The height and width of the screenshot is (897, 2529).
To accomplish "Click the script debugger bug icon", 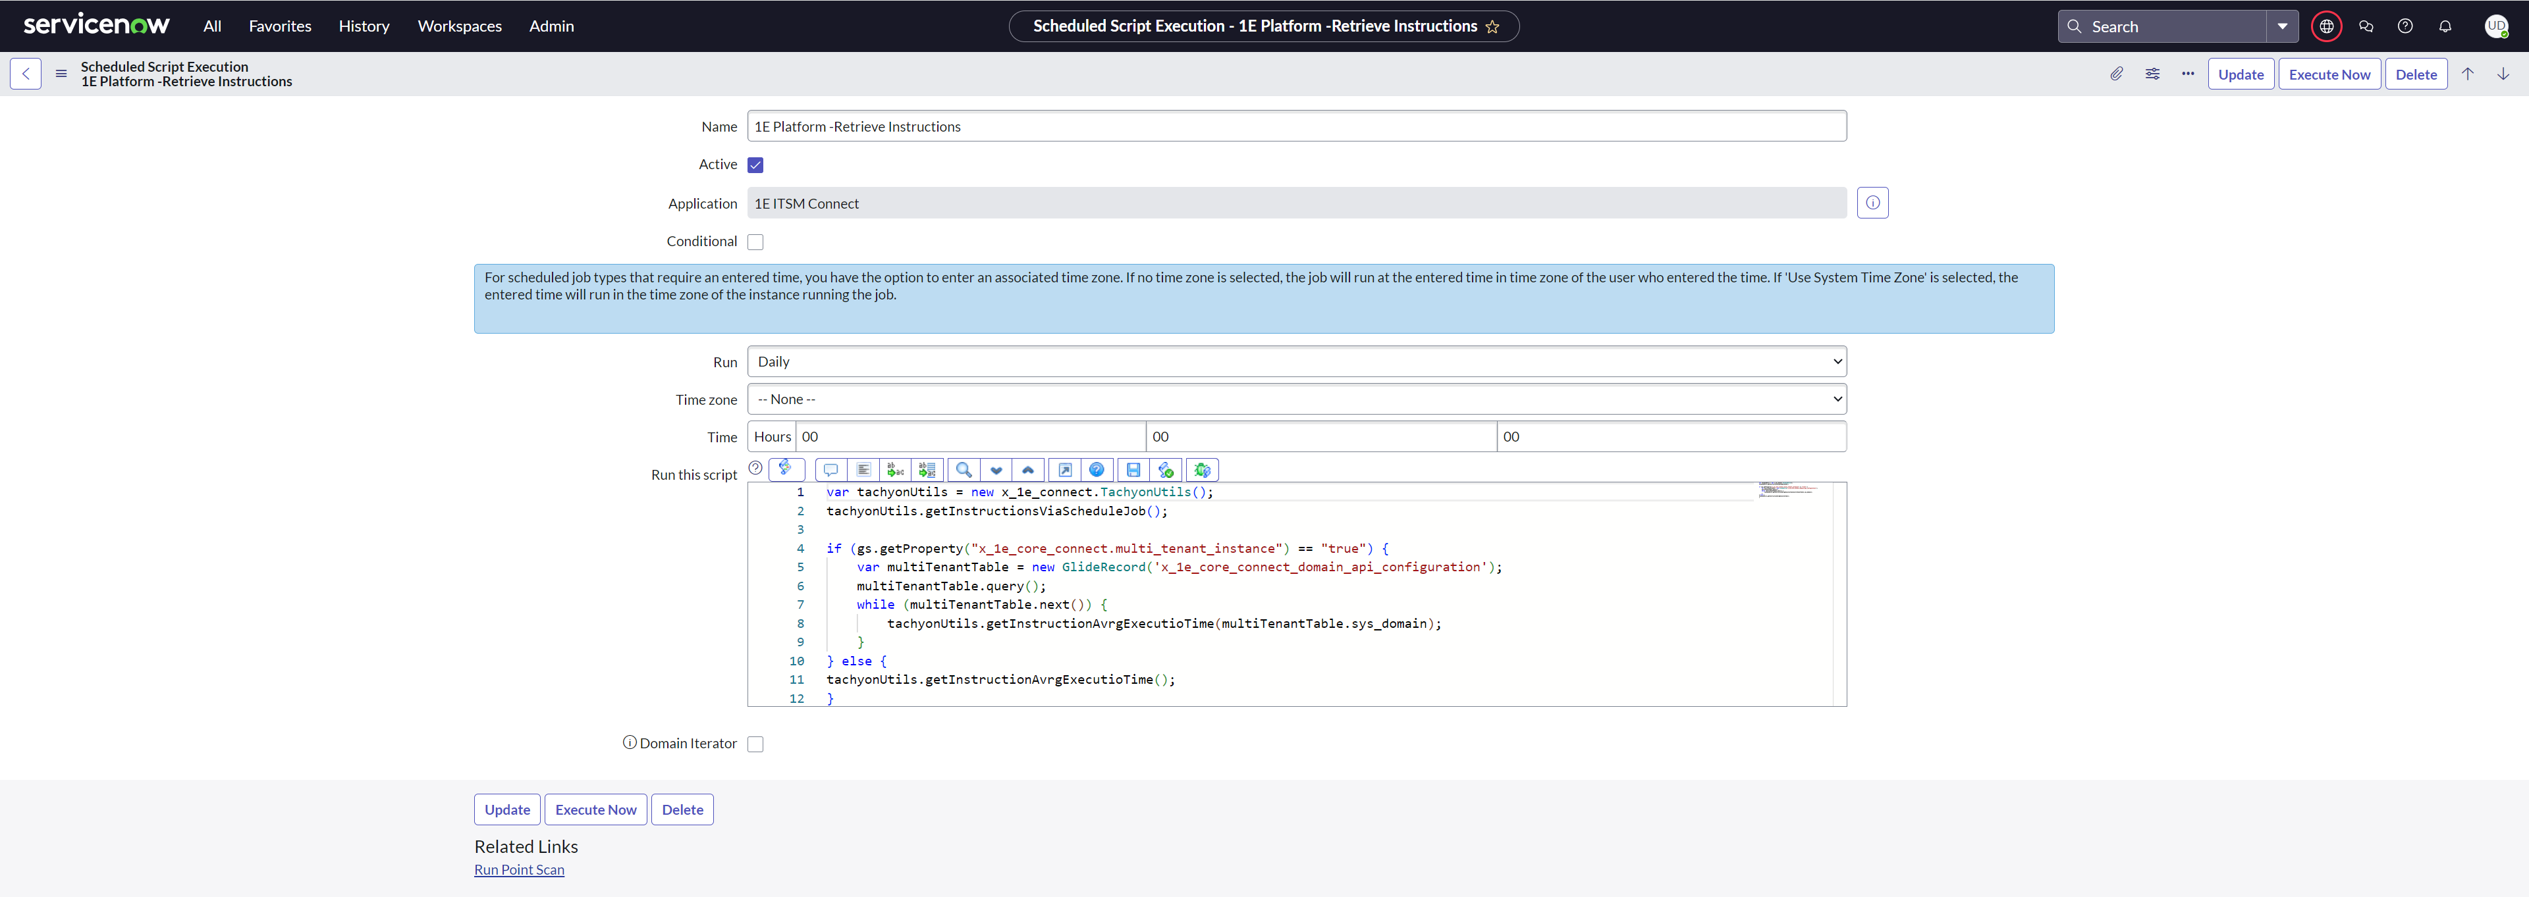I will coord(1202,470).
